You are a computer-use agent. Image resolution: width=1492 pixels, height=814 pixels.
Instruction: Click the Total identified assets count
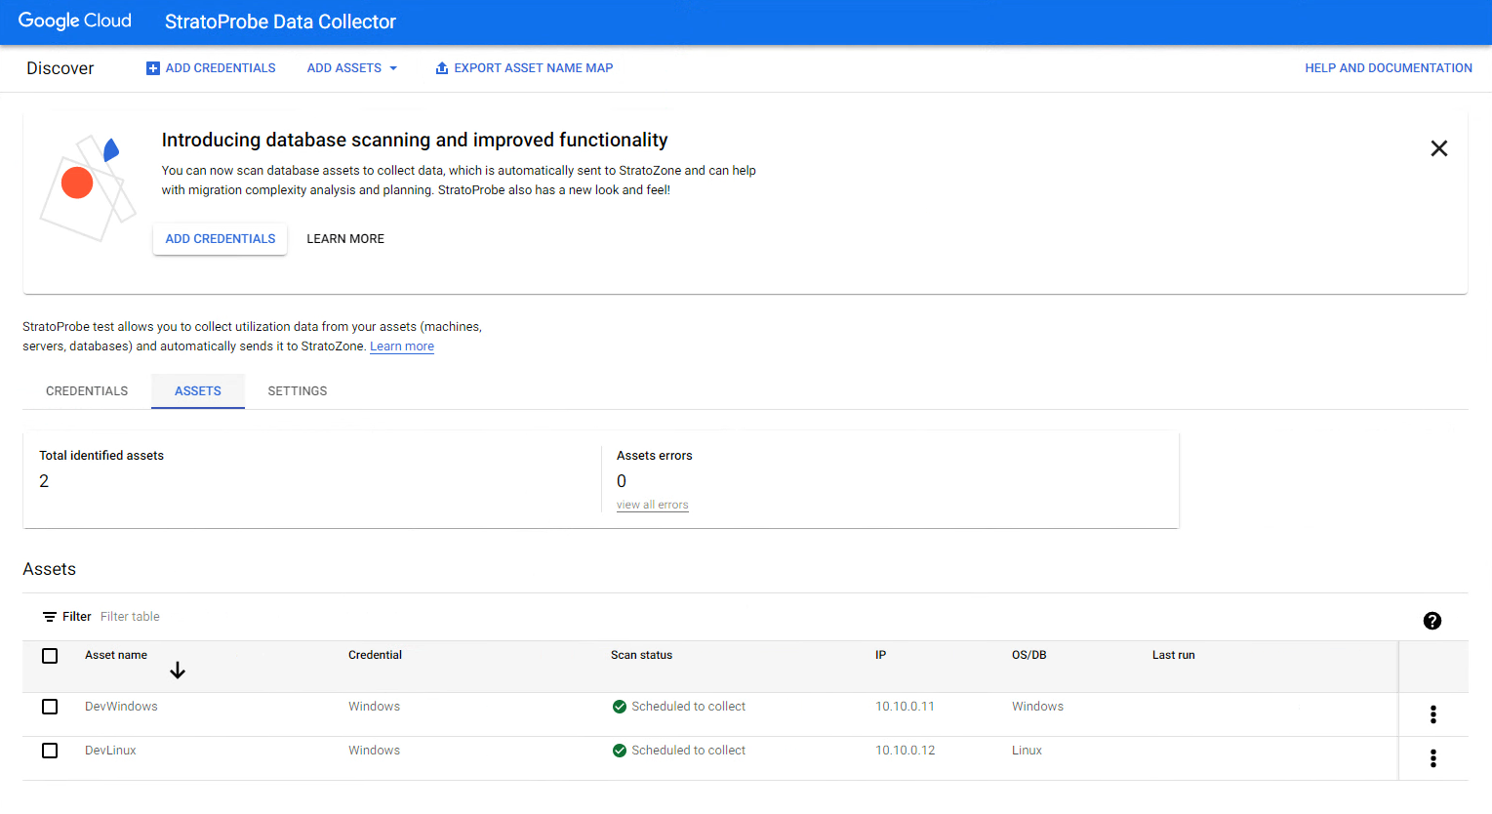[x=44, y=481]
